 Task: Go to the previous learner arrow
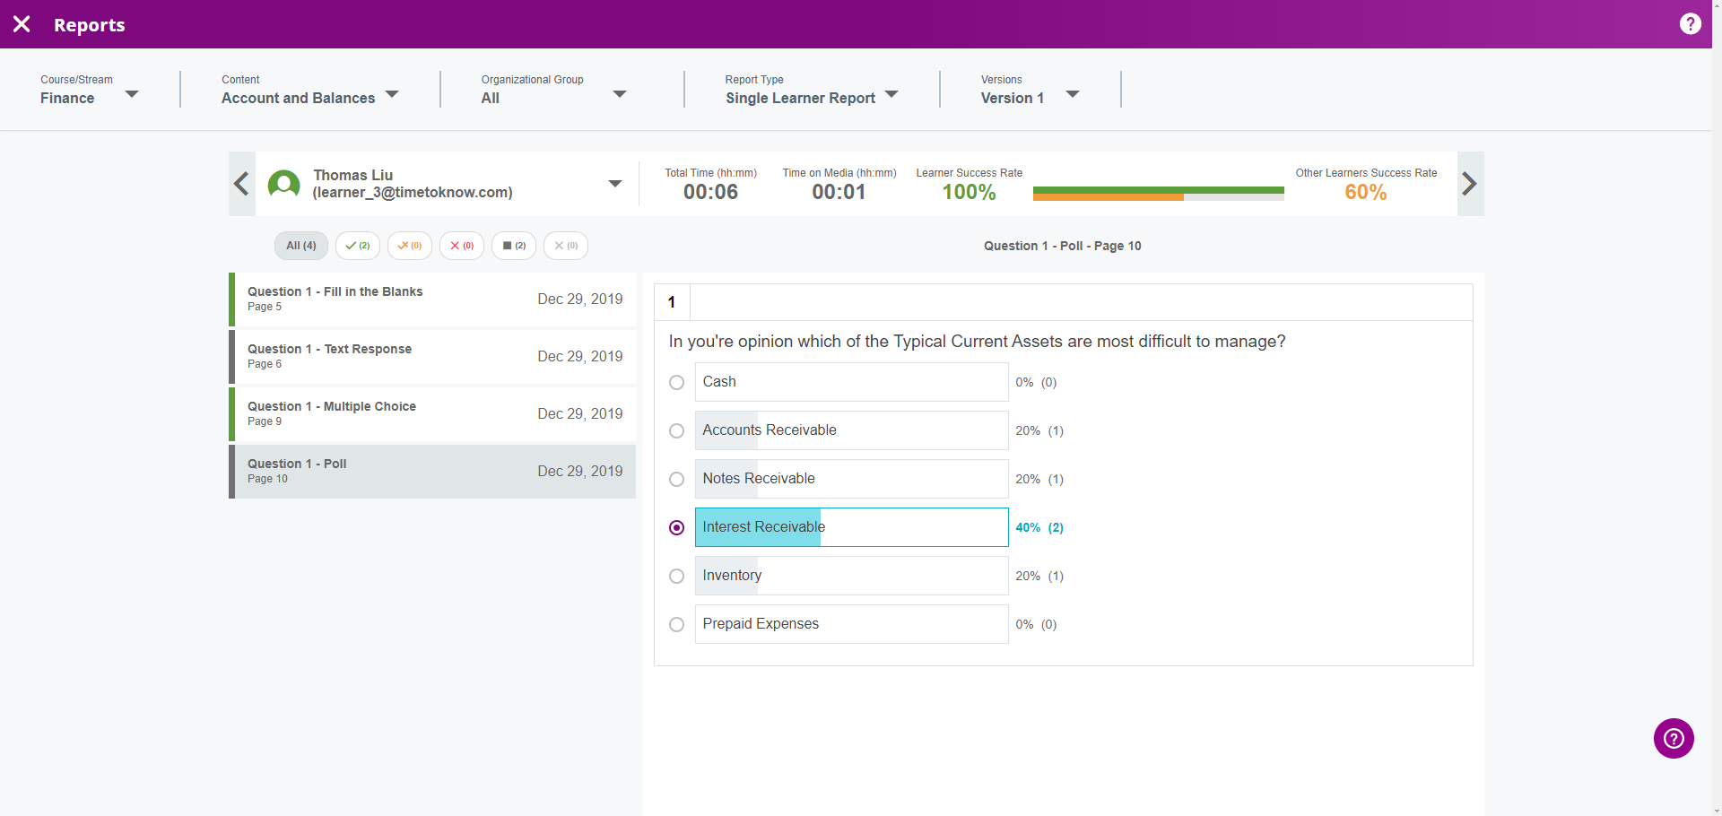pyautogui.click(x=241, y=184)
